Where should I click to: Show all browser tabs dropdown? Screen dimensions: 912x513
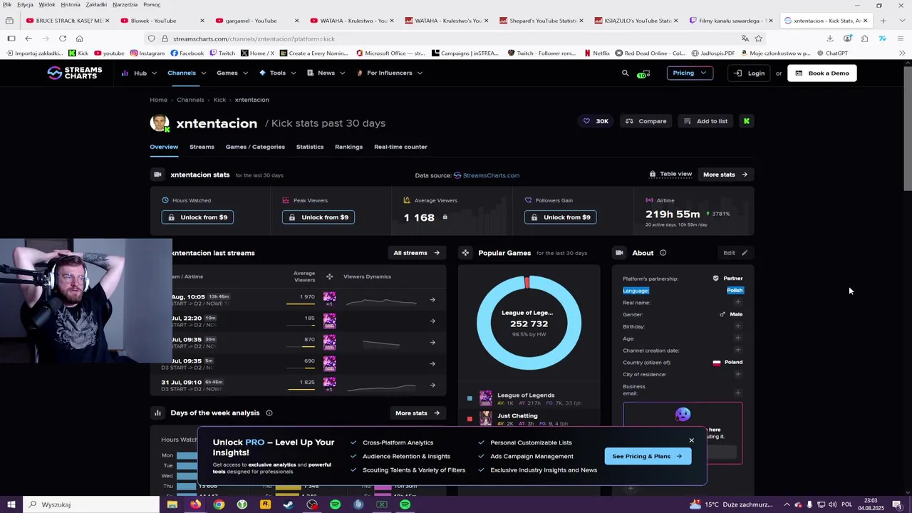[901, 21]
